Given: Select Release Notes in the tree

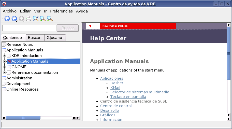Looking at the screenshot, I should point(19,44).
